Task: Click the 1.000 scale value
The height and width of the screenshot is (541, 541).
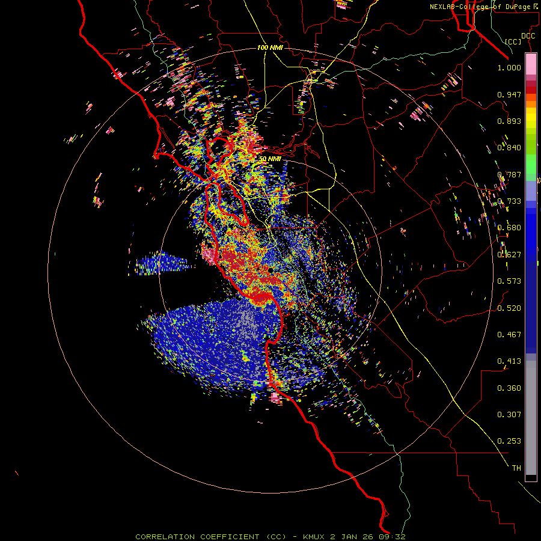Action: pyautogui.click(x=509, y=67)
